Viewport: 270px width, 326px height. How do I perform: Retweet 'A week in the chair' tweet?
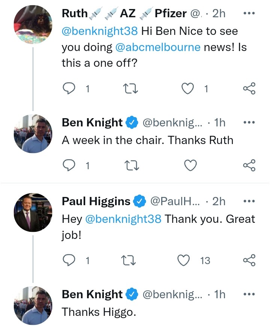pyautogui.click(x=131, y=165)
